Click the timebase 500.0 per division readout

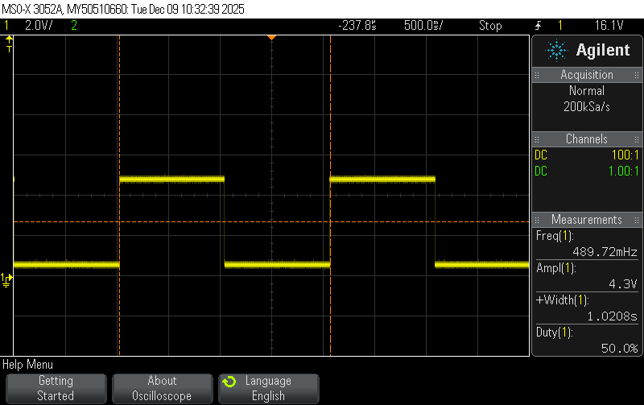tap(423, 26)
